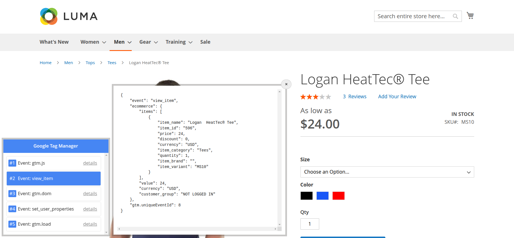Screen dimensions: 514x238
Task: Click popup horizontal scrollbar left arrow
Action: click(119, 229)
